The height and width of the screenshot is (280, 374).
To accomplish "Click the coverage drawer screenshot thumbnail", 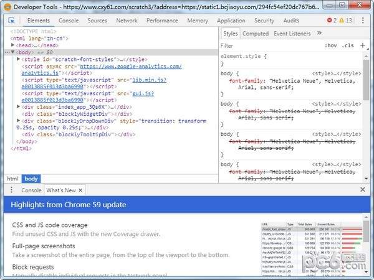I will pos(310,249).
